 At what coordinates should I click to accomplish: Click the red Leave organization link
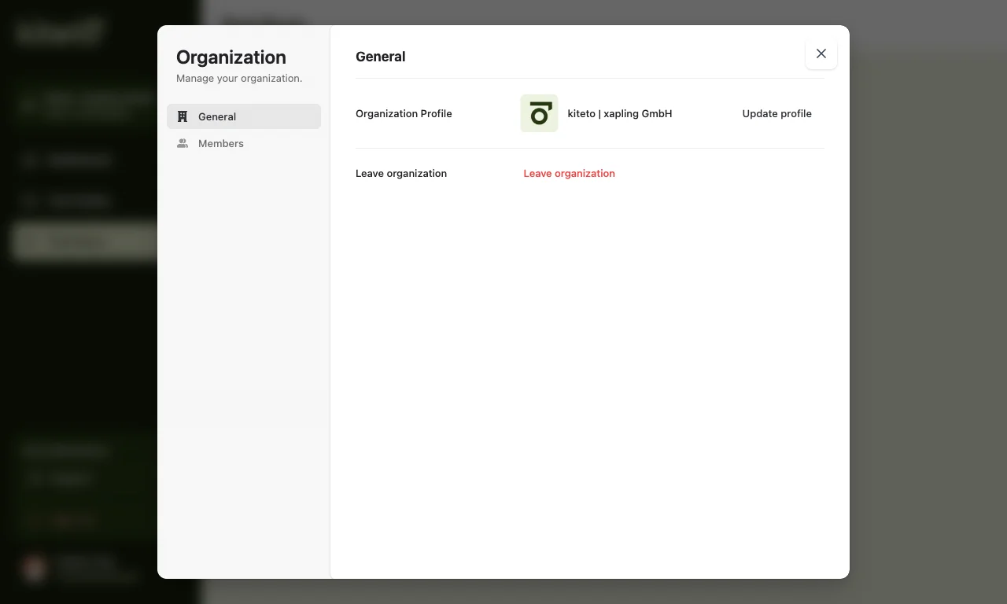tap(569, 173)
